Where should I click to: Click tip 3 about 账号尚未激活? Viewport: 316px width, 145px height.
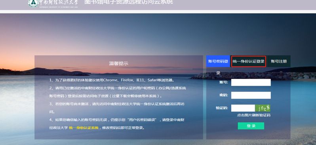pyautogui.click(x=117, y=108)
